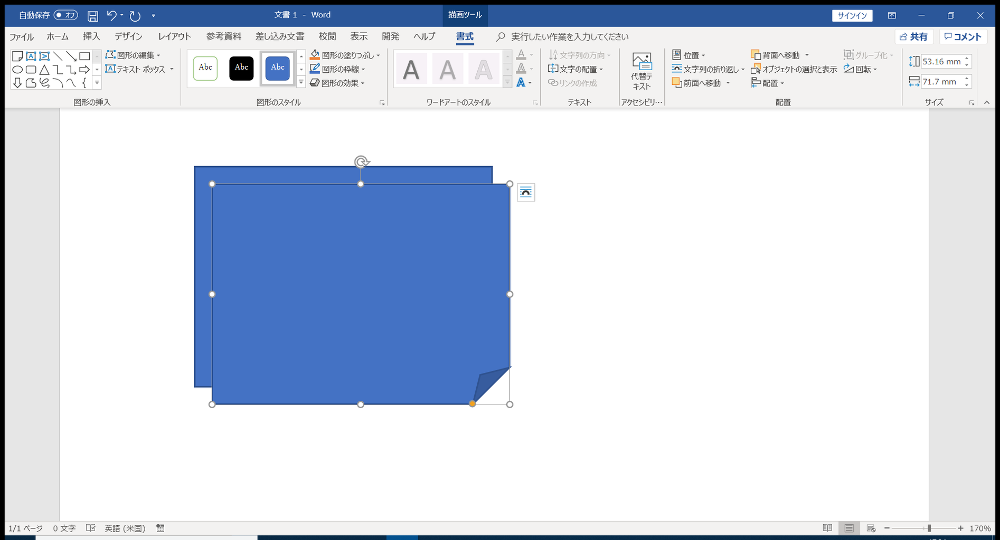Click 前面へ移動 button
The height and width of the screenshot is (540, 1000).
[696, 83]
